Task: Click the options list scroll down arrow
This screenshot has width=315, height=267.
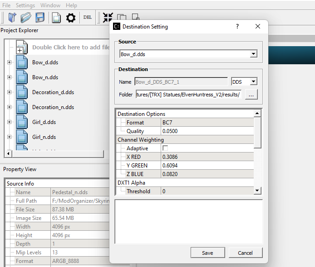Action: 257,190
